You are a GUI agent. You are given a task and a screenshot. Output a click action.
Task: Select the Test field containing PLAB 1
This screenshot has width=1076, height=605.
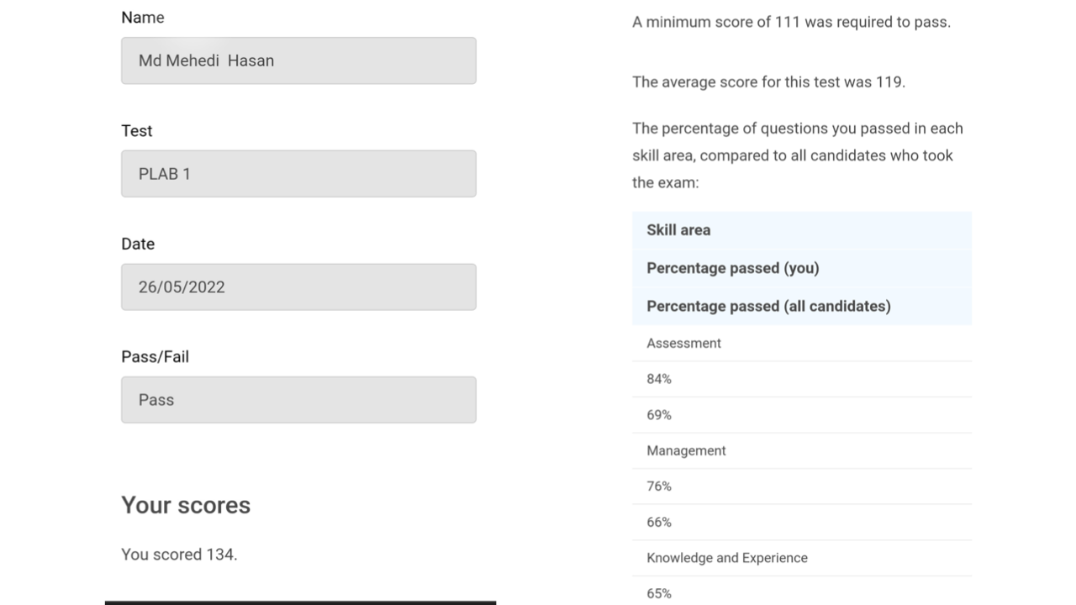[298, 174]
